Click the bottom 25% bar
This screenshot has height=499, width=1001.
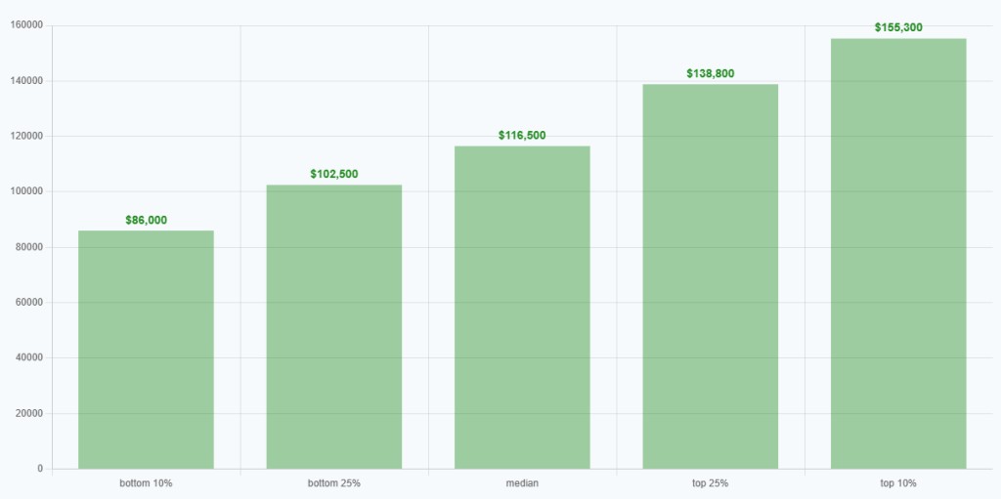(334, 327)
